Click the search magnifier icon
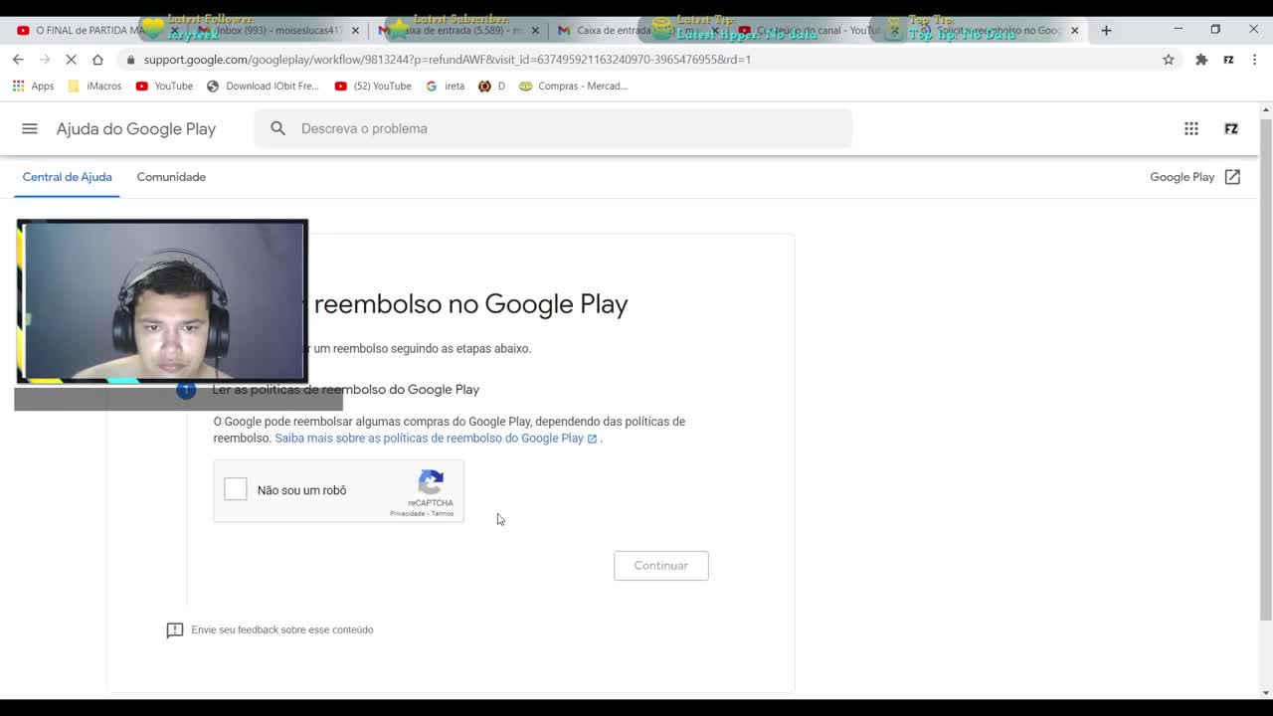1273x716 pixels. 278,128
